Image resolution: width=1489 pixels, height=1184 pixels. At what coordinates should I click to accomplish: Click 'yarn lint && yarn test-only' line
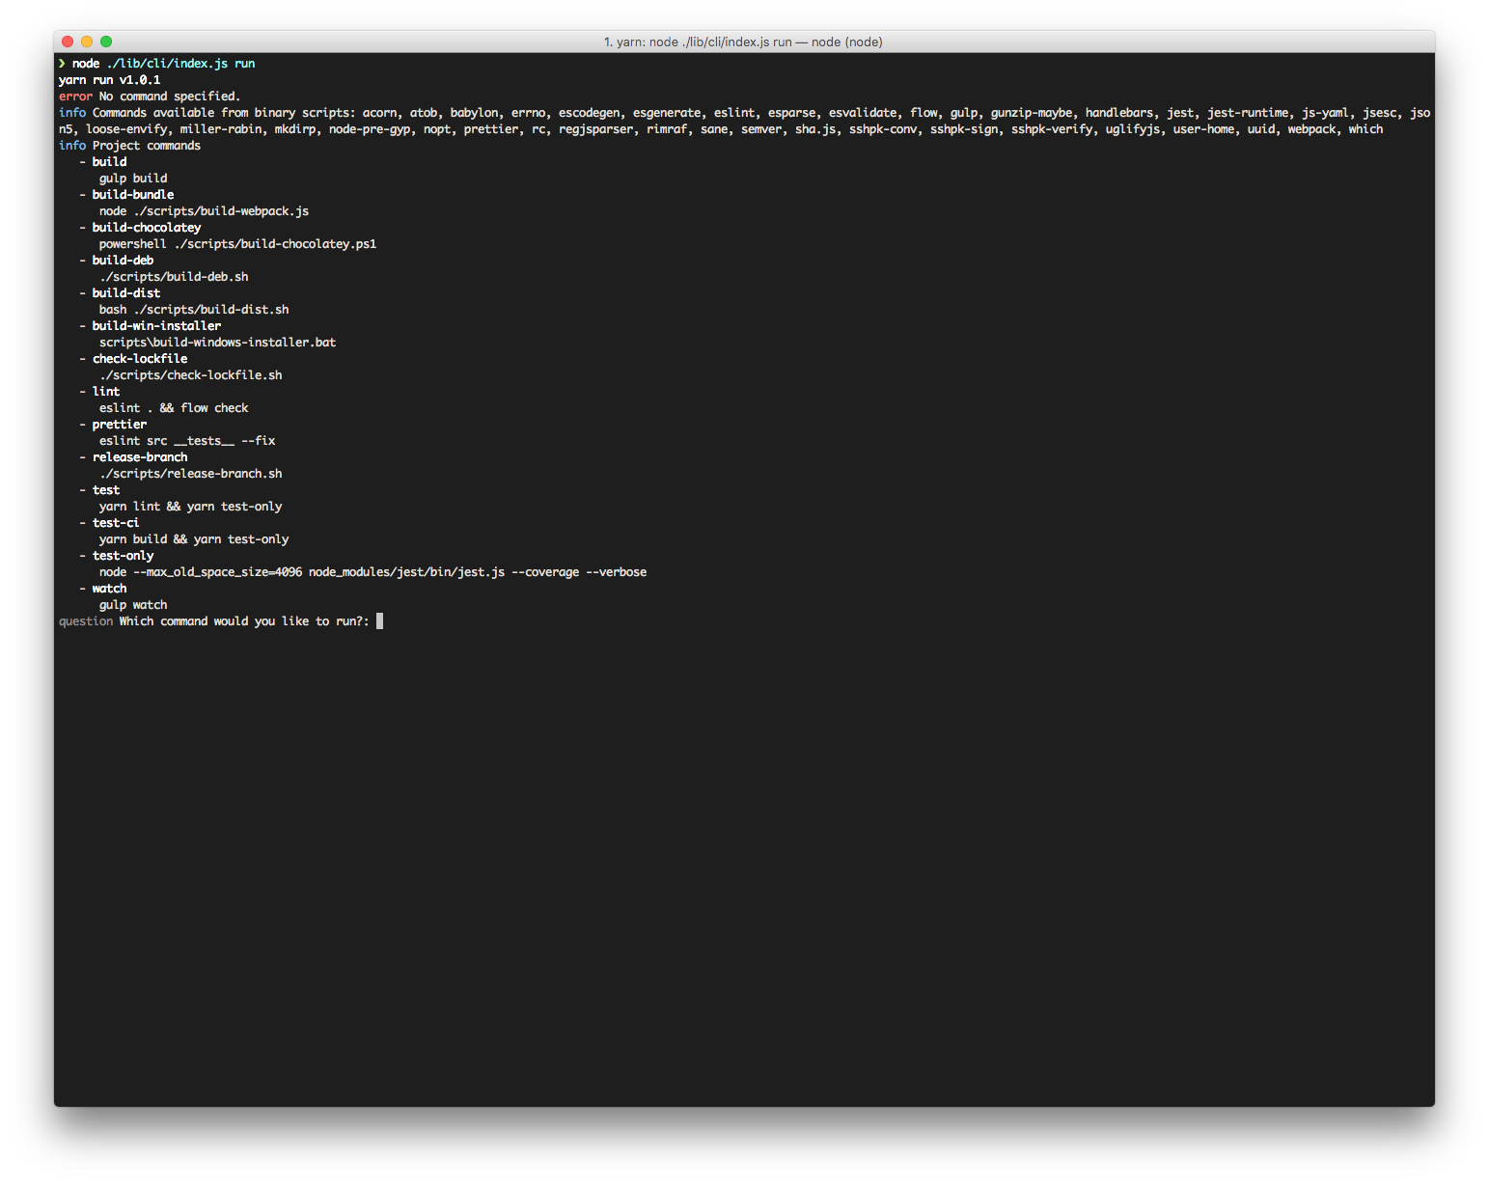point(190,507)
